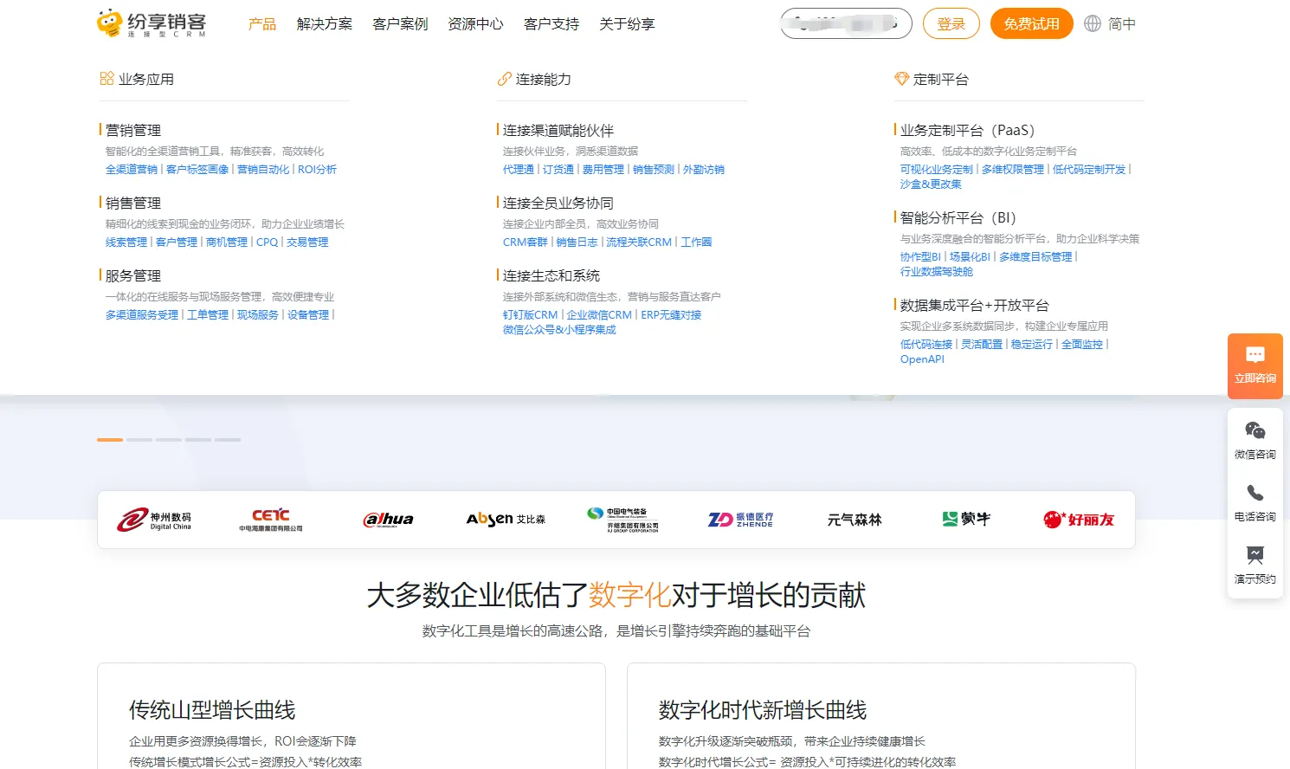This screenshot has height=769, width=1290.
Task: Click the 神州数码 Digital China logo
Action: tap(154, 520)
